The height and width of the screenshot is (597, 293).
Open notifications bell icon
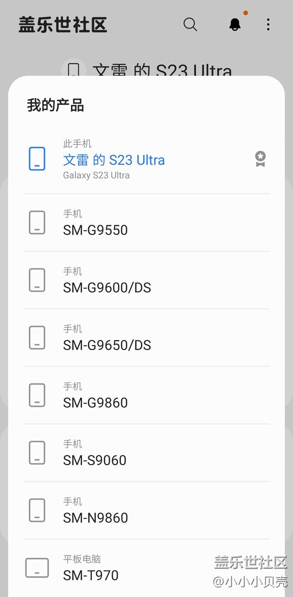tap(235, 24)
